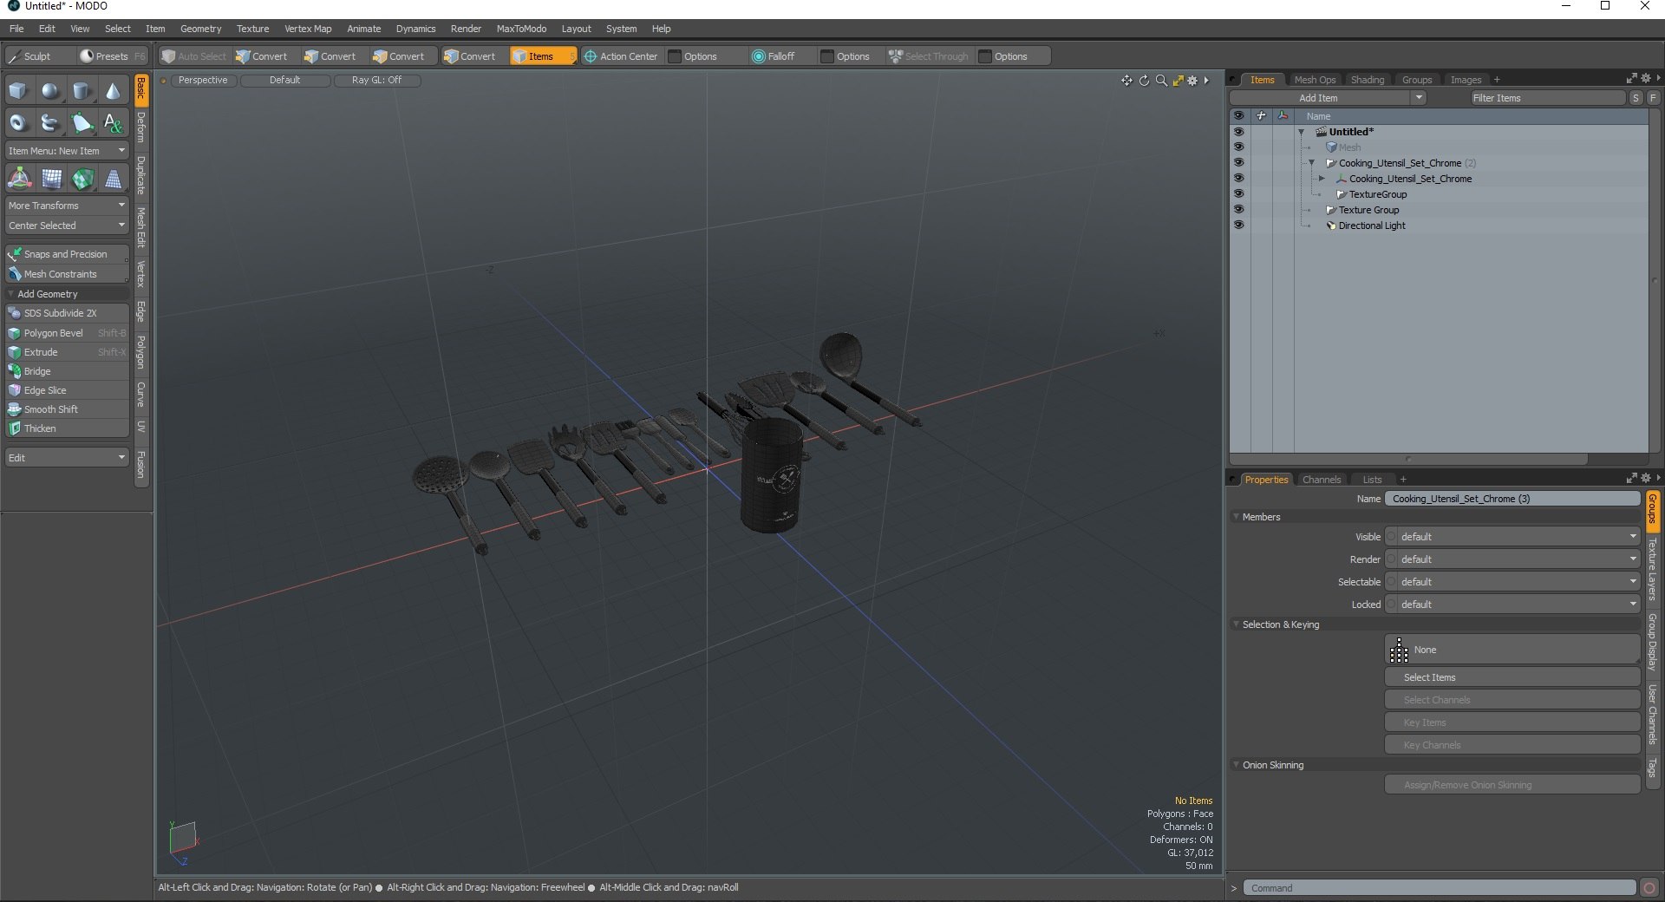The width and height of the screenshot is (1665, 902).
Task: Select the cone primitive tool
Action: coord(113,91)
